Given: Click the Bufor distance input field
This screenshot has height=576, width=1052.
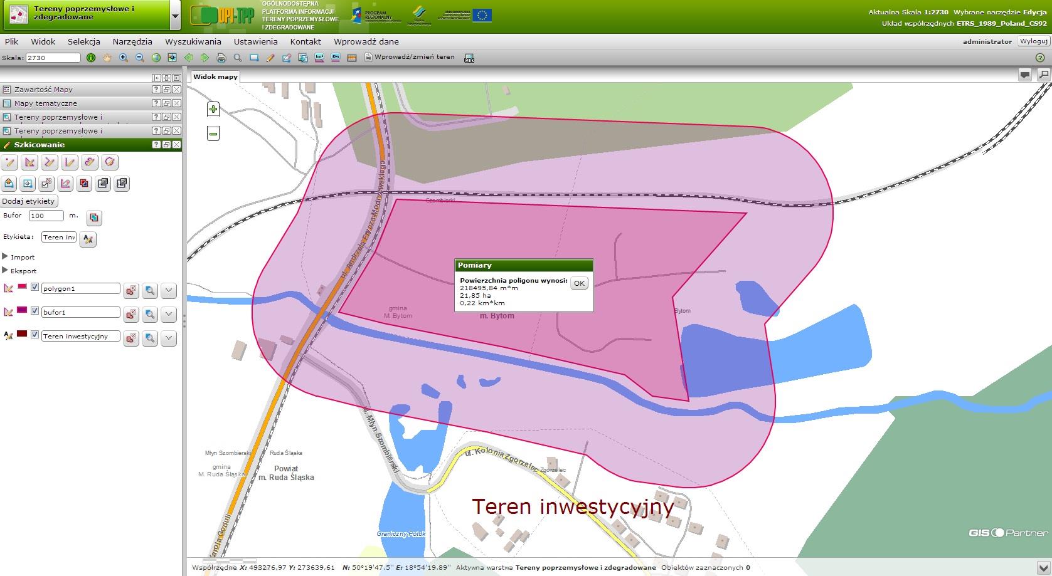Looking at the screenshot, I should [x=46, y=216].
